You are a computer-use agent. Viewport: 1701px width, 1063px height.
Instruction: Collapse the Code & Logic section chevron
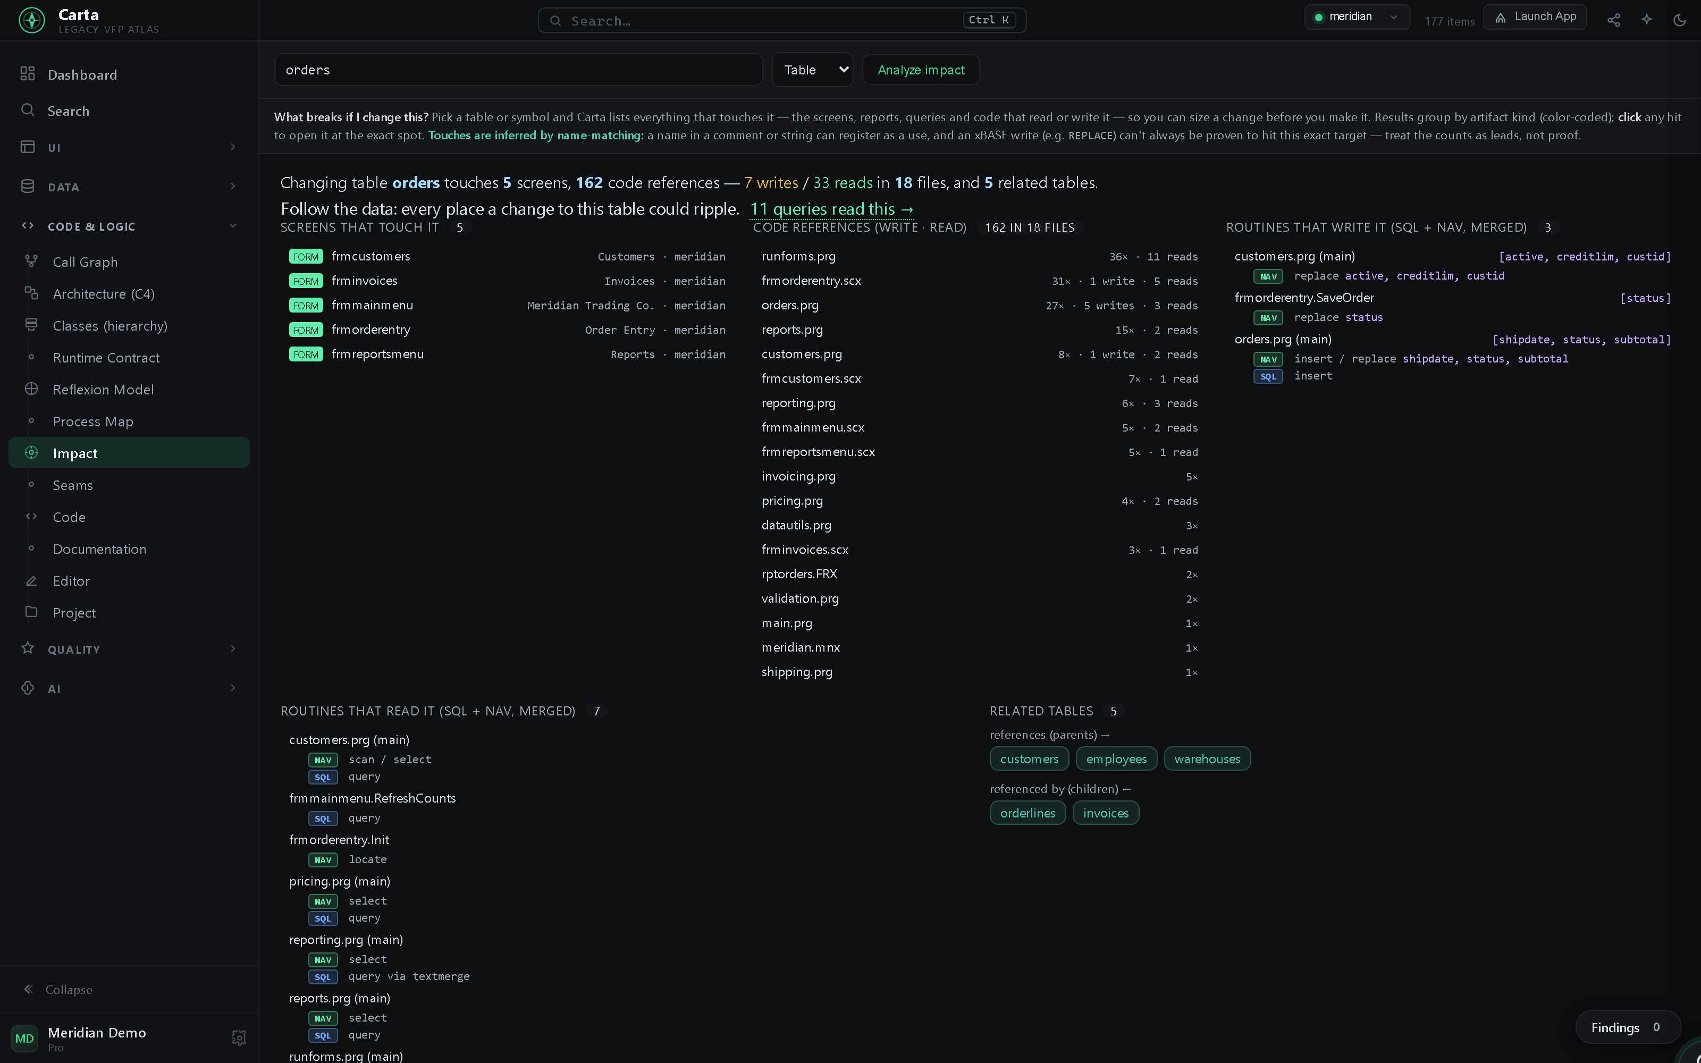[233, 226]
